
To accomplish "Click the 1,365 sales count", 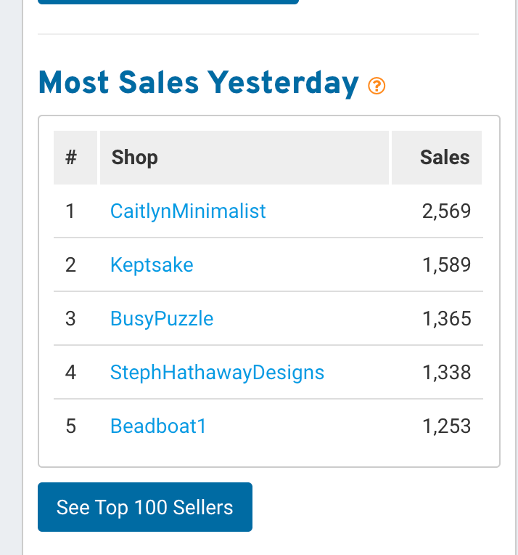I will pos(447,319).
